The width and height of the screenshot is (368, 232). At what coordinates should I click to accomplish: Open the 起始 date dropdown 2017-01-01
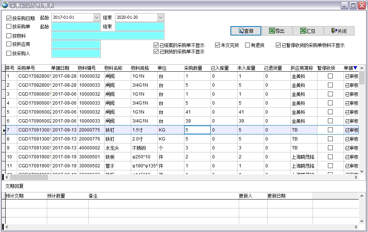tap(97, 18)
